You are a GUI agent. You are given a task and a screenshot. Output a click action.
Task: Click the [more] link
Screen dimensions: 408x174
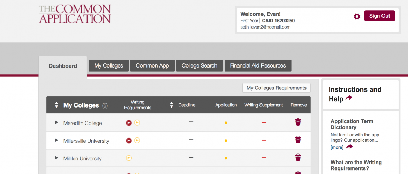point(337,147)
